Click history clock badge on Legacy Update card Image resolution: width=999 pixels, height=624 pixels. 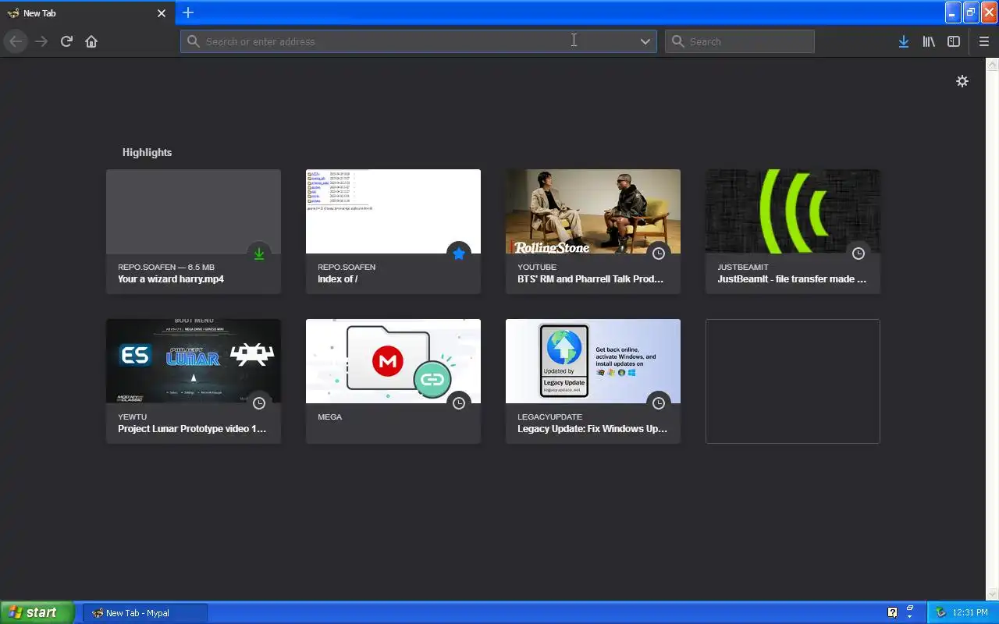tap(659, 403)
